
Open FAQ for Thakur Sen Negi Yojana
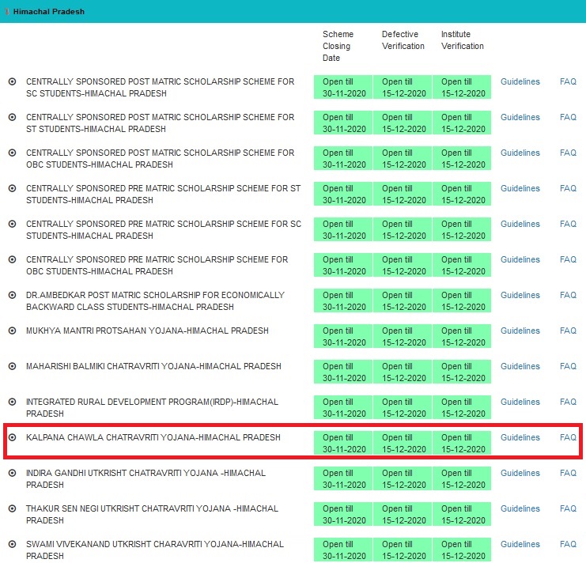coord(568,508)
